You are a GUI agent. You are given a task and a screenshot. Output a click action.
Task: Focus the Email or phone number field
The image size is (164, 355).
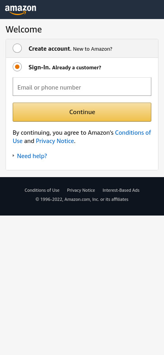(x=82, y=87)
